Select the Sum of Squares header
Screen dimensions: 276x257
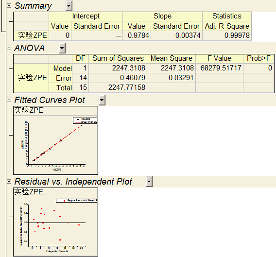click(x=118, y=58)
